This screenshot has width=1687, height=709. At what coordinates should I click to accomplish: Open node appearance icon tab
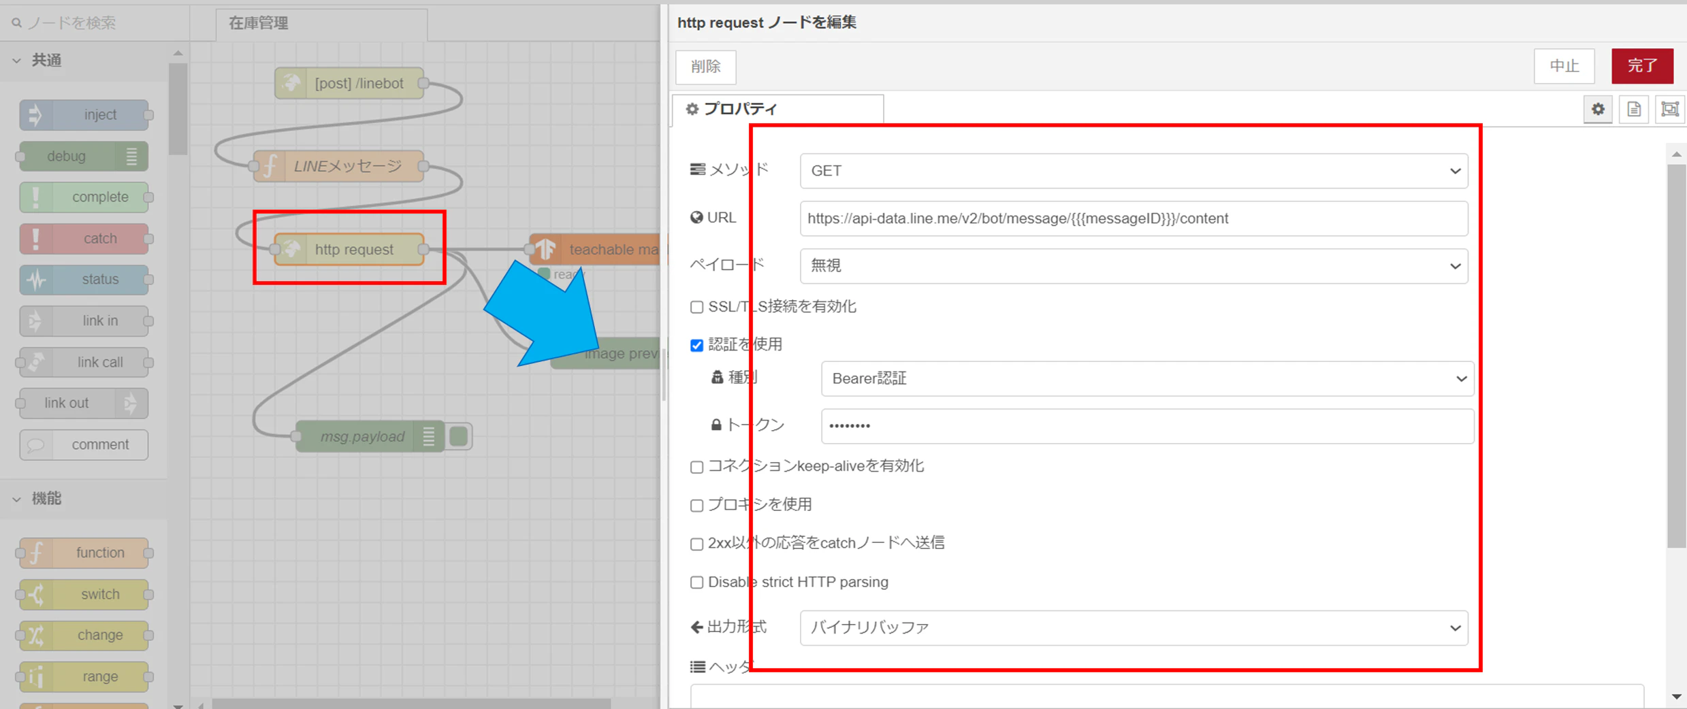[x=1670, y=110]
